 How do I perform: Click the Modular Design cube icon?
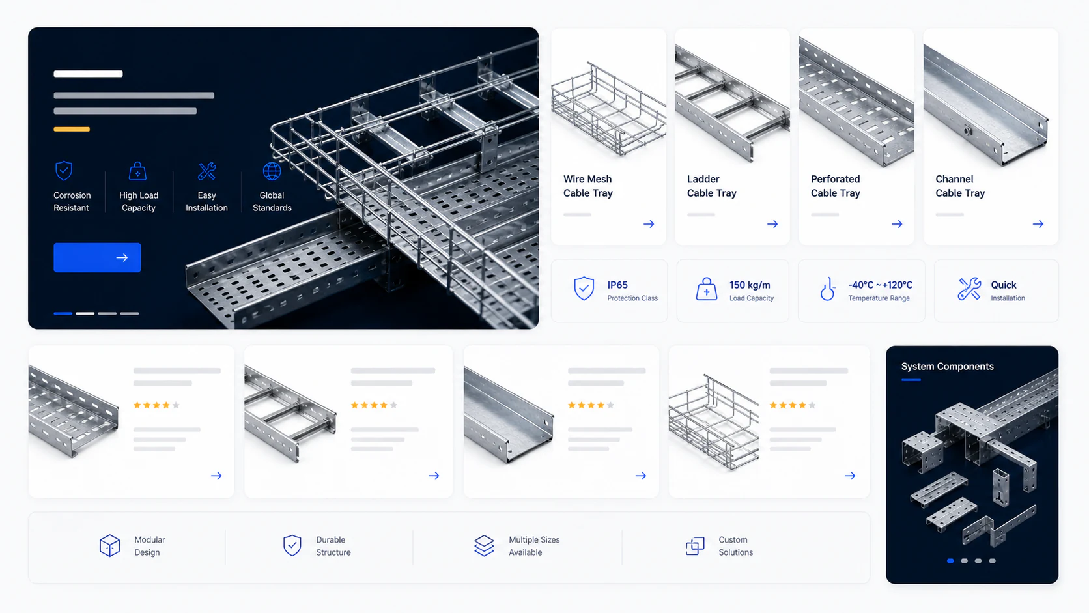pos(109,546)
